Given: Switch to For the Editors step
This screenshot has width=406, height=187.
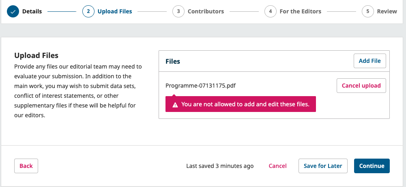Looking at the screenshot, I should click(300, 11).
